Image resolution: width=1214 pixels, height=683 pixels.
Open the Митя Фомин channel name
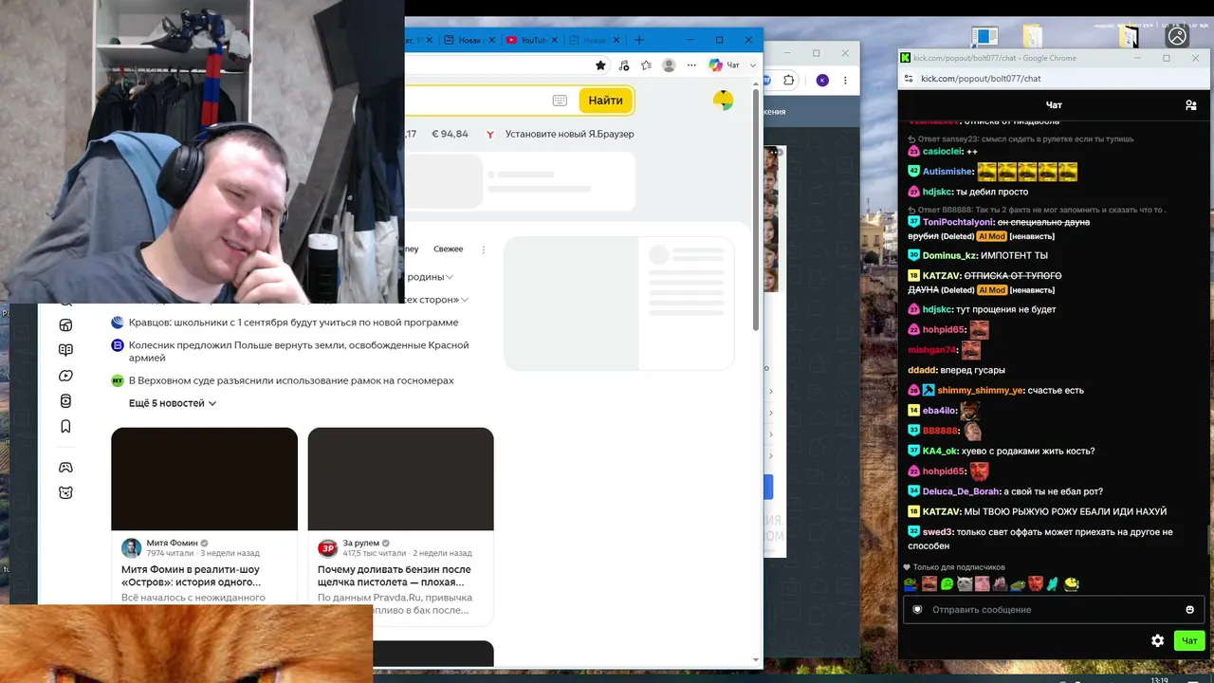[x=172, y=544]
